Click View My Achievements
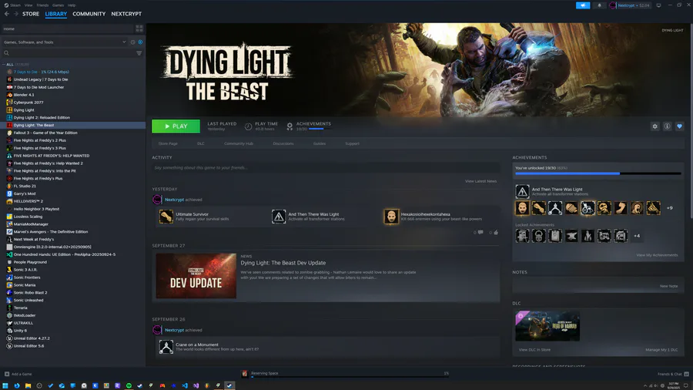This screenshot has height=390, width=693. pyautogui.click(x=657, y=255)
